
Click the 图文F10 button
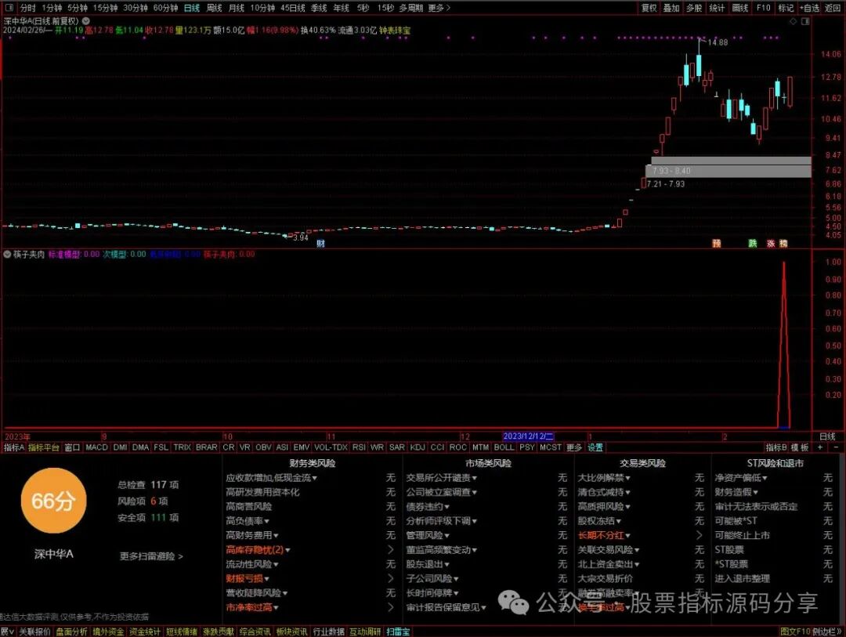click(795, 631)
